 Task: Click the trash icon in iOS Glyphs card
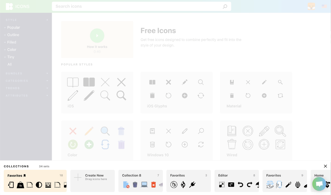tap(152, 96)
